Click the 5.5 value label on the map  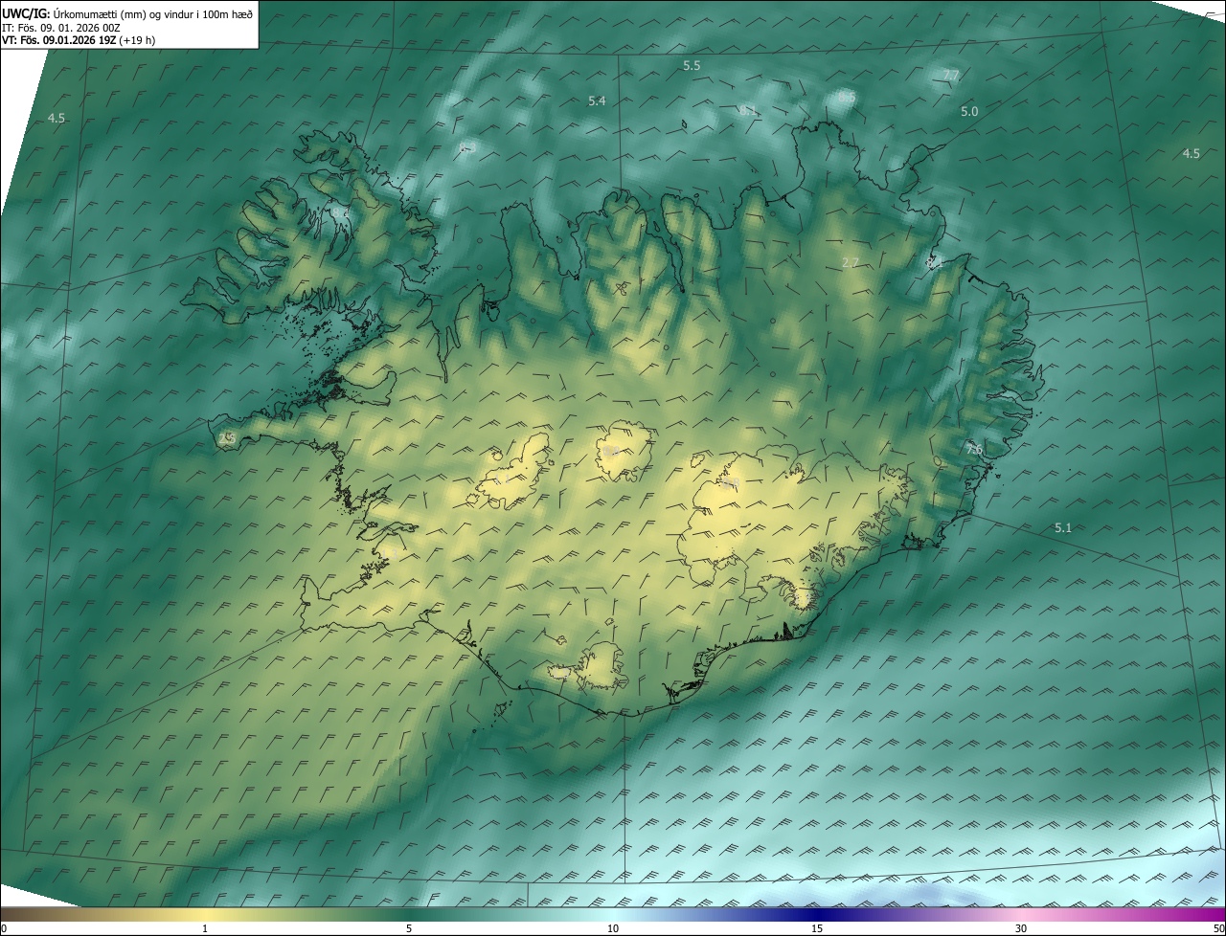pos(692,65)
